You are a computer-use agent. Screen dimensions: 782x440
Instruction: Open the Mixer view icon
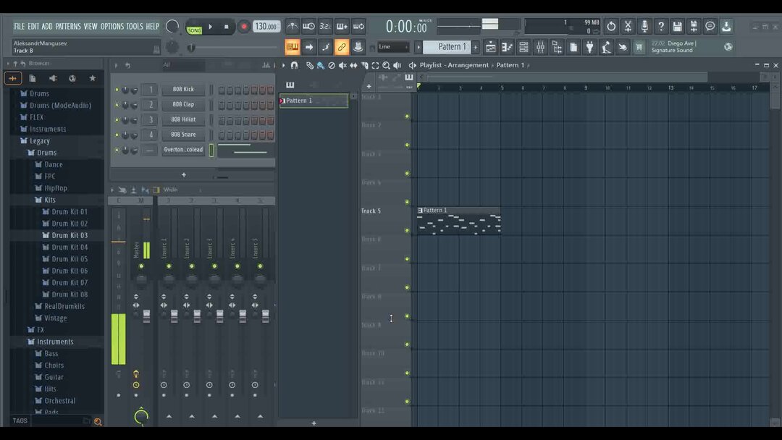coord(540,47)
